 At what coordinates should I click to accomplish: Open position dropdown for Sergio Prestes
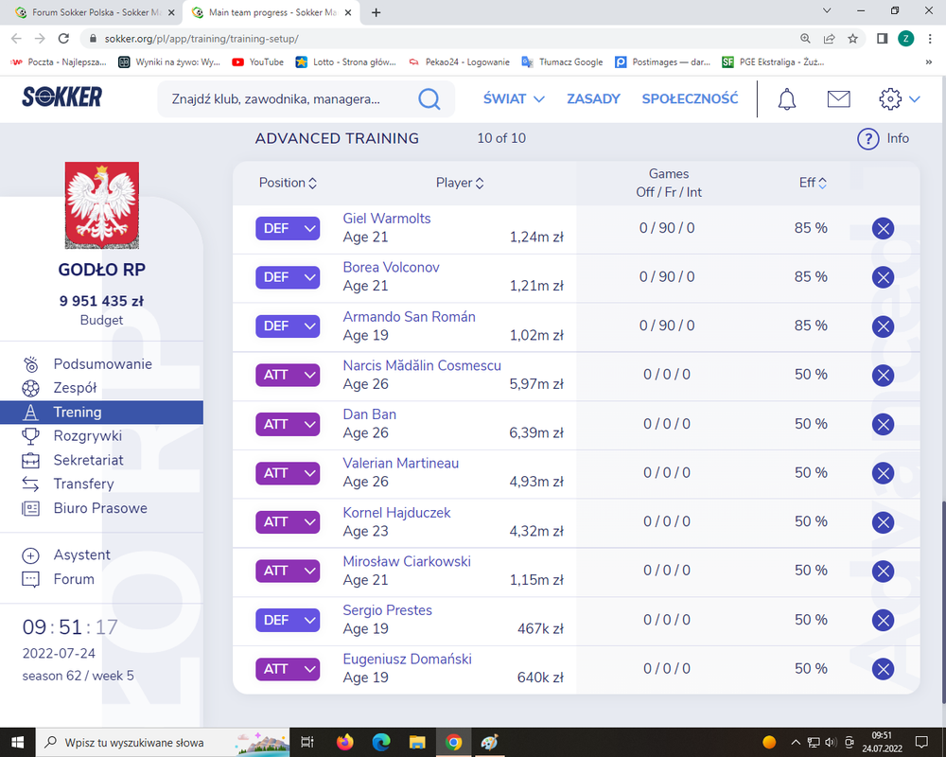click(288, 620)
